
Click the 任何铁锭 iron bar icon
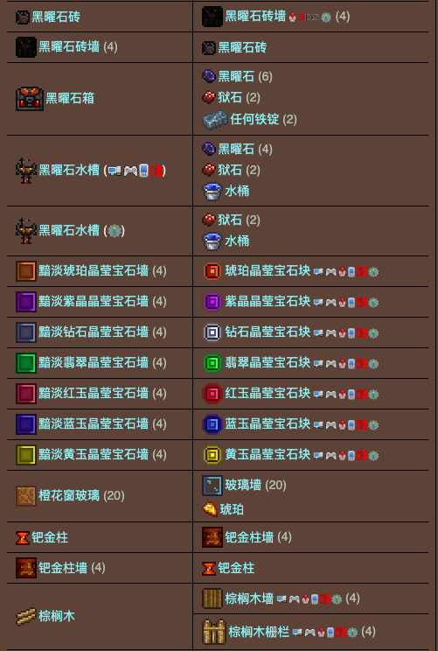(215, 120)
